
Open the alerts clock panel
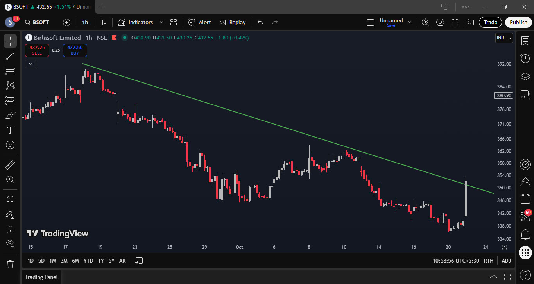click(x=525, y=59)
